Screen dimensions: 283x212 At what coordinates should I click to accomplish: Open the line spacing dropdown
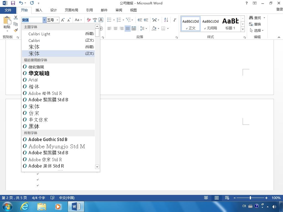143,28
